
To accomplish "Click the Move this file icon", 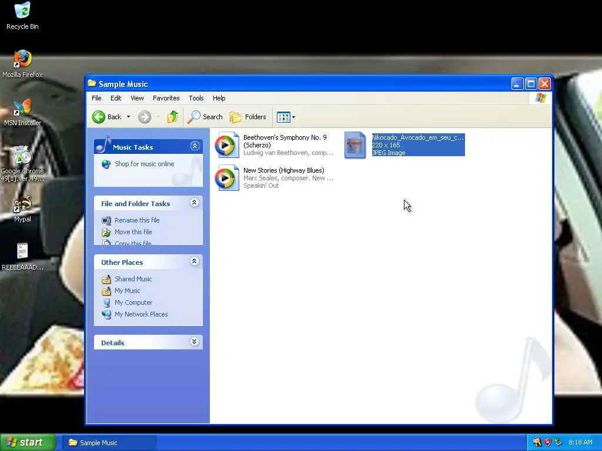I will [106, 233].
